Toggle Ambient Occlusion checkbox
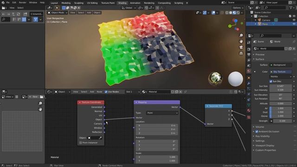This screenshot has width=297, height=167. [x=257, y=131]
